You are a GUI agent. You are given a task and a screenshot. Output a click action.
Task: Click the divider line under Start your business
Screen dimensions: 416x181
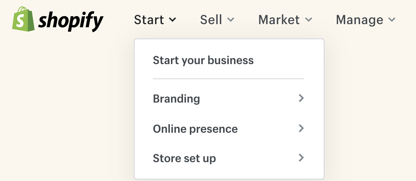(228, 79)
